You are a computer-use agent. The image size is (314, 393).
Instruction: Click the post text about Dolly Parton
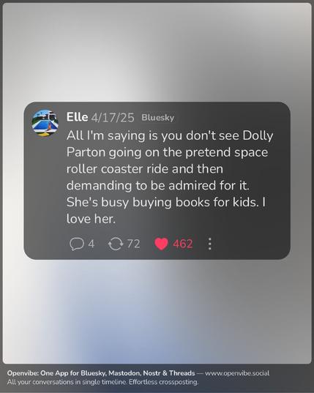coord(170,177)
